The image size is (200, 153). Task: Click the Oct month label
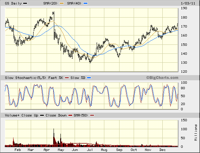point(134,150)
